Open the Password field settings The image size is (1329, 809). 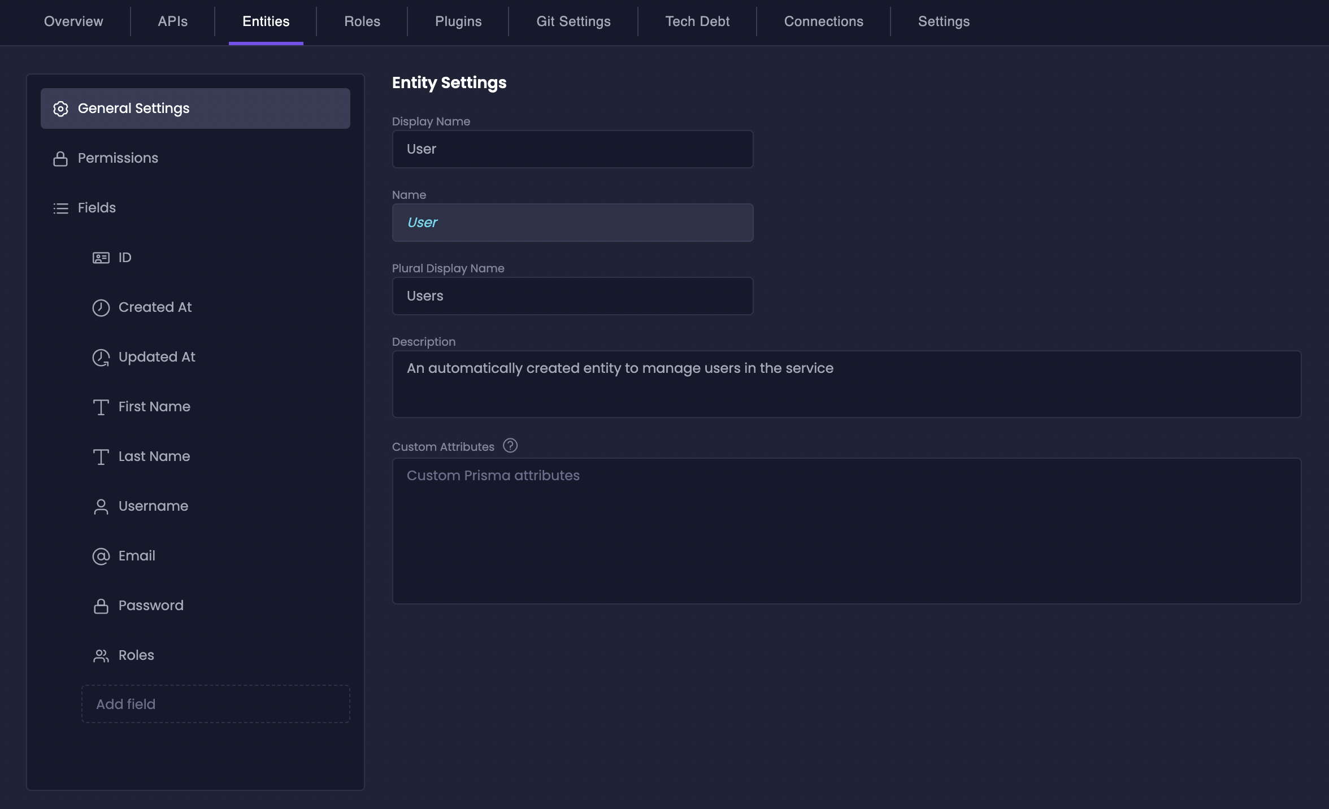151,606
